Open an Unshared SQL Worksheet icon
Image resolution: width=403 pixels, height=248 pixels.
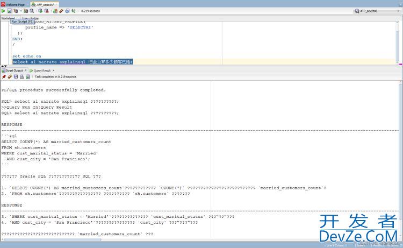point(55,11)
